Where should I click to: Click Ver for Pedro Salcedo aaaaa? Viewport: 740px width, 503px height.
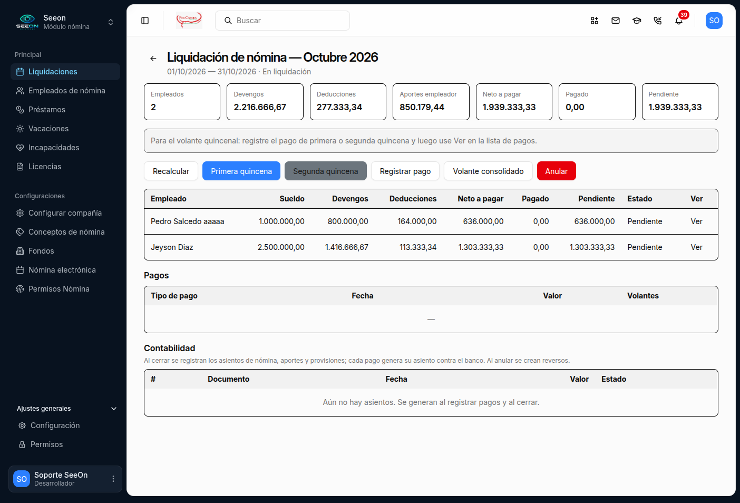[x=697, y=221]
